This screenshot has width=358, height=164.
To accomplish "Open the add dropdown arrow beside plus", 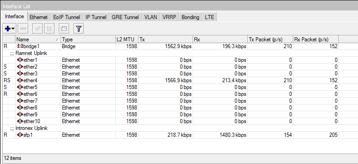I will tap(13, 29).
